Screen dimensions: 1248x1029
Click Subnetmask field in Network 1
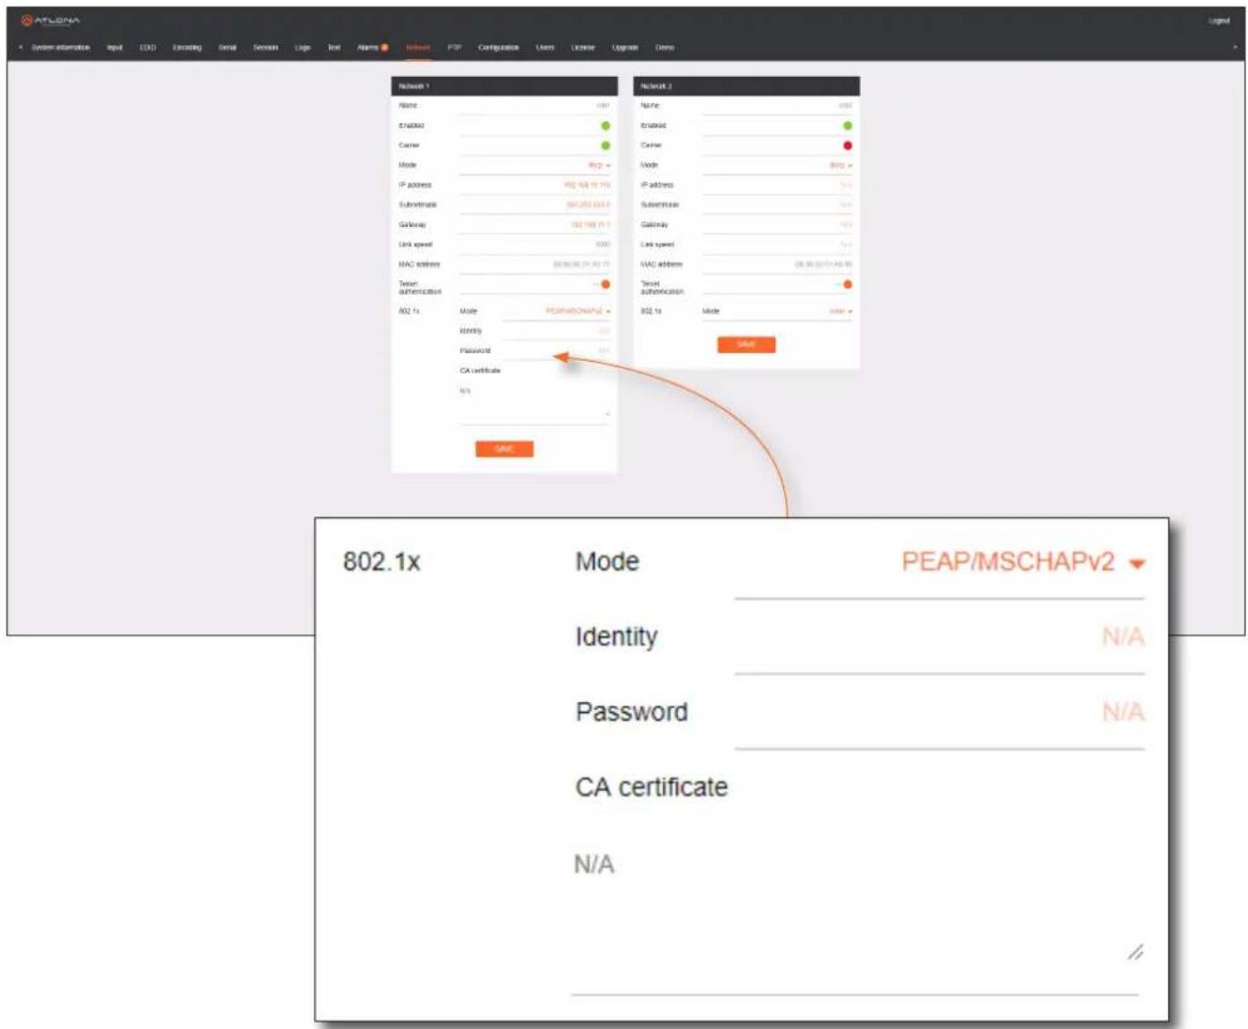pyautogui.click(x=534, y=205)
